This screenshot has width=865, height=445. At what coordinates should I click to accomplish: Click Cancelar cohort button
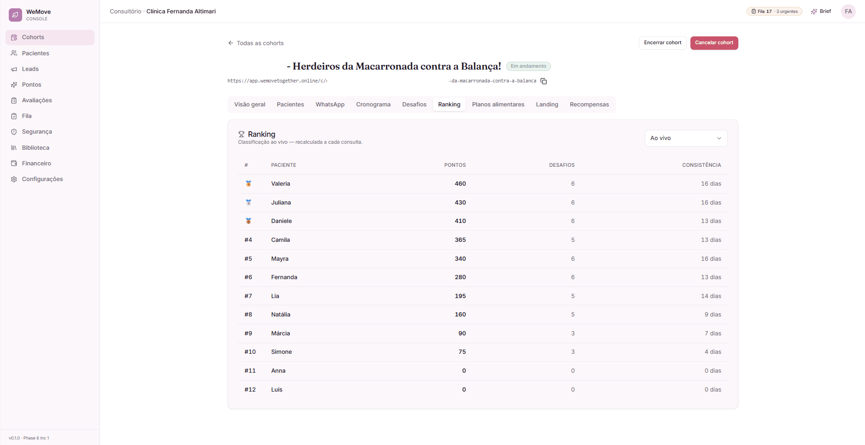pyautogui.click(x=714, y=43)
